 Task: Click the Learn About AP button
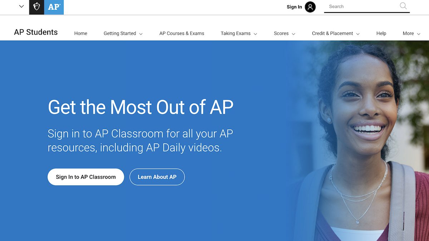point(157,177)
